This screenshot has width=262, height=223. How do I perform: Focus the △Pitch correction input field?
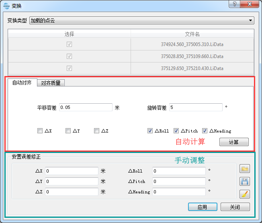(x=179, y=181)
